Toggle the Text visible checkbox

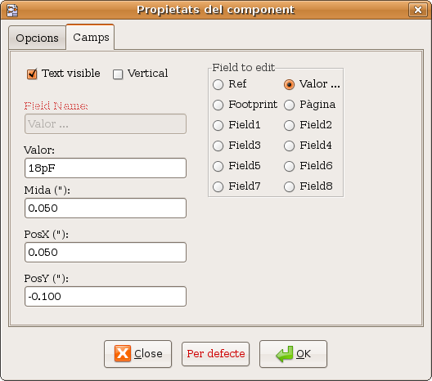[x=32, y=74]
